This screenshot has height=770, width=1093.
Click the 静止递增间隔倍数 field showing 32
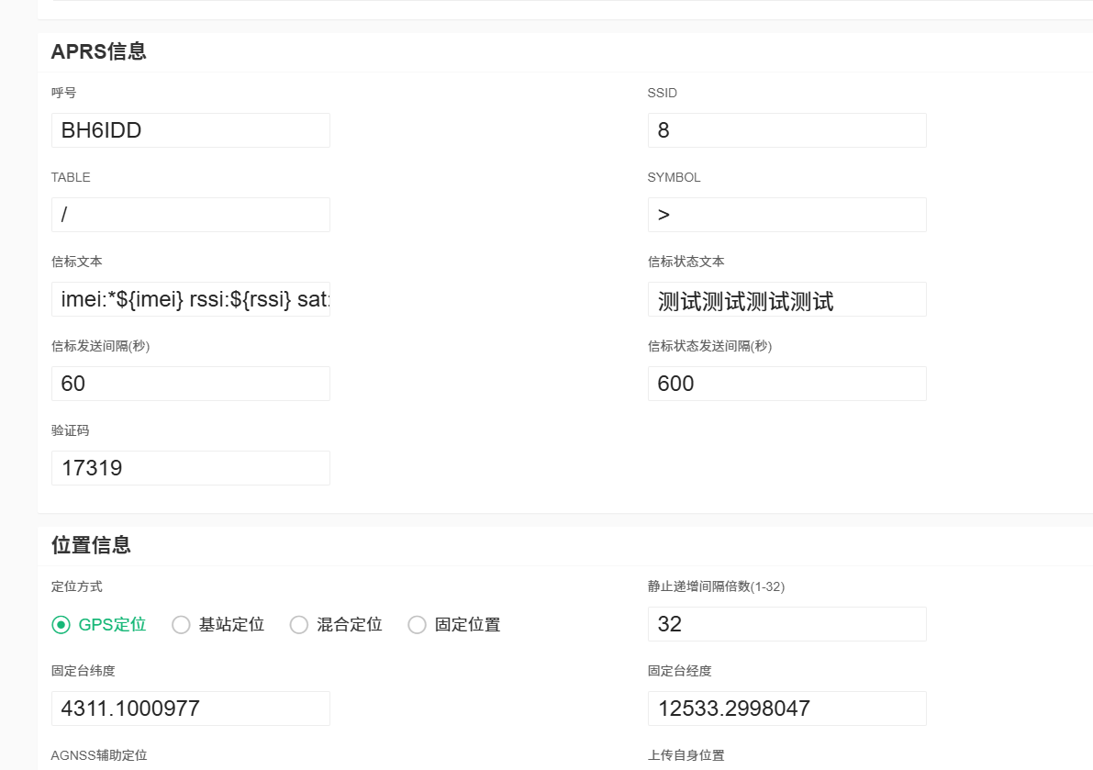click(x=786, y=624)
